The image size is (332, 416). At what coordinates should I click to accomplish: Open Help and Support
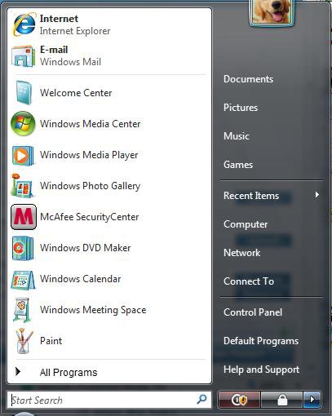click(261, 370)
